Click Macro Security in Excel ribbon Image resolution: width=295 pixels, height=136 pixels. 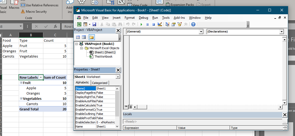click(34, 11)
